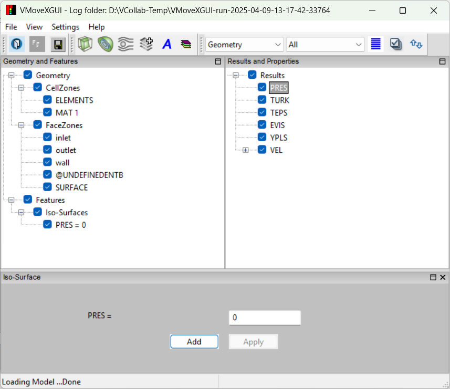Select the PRES result label
Screen dimensions: 450x389
(279, 88)
